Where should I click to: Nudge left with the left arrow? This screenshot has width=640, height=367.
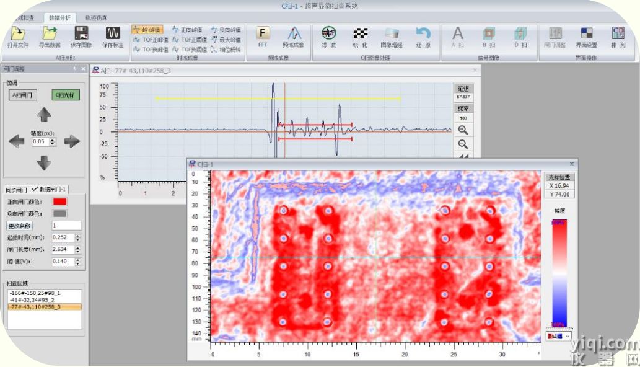(x=16, y=141)
